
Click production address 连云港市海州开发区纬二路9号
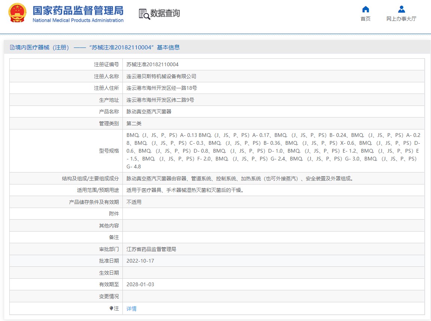160,100
